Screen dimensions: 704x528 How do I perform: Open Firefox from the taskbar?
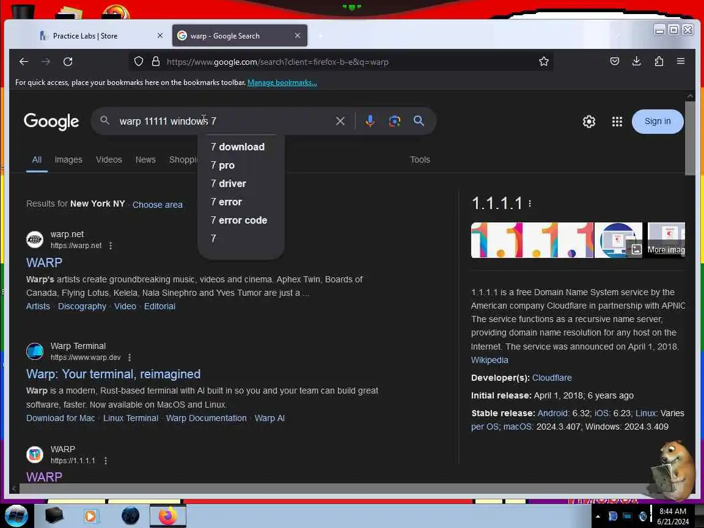168,516
